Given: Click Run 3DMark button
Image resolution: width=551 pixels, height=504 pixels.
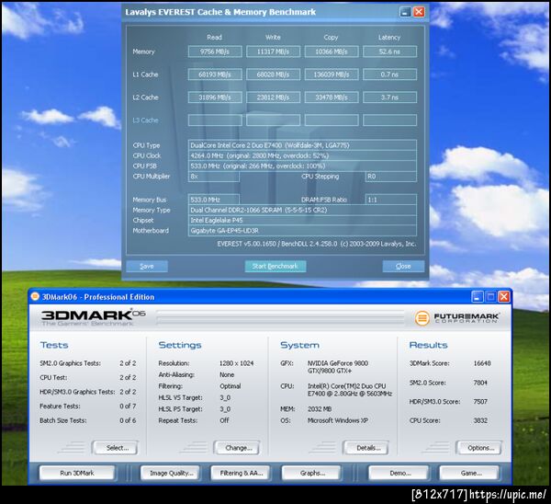Looking at the screenshot, I should 77,473.
